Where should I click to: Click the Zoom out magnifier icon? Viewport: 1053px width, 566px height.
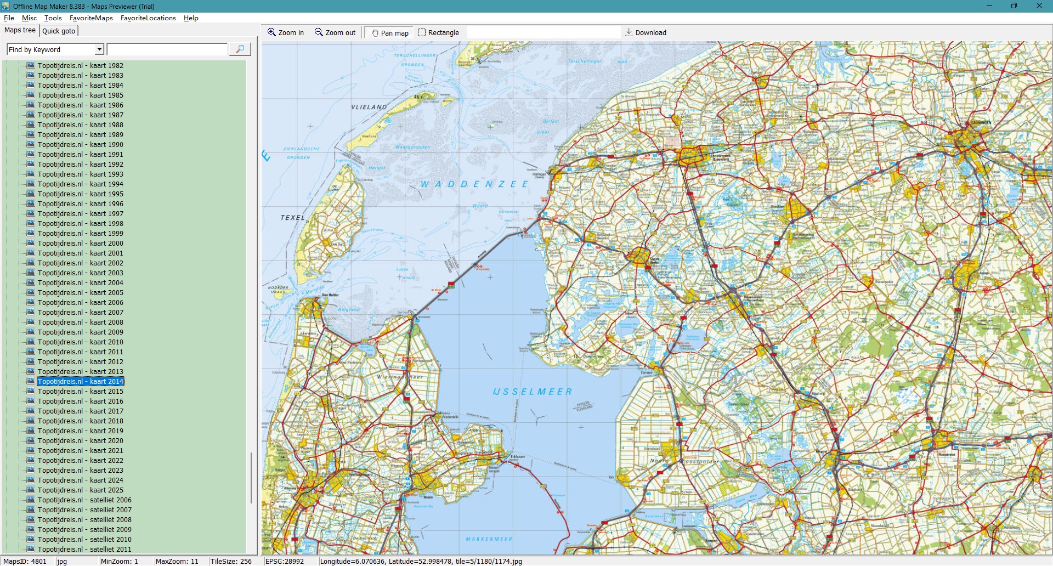pyautogui.click(x=319, y=32)
